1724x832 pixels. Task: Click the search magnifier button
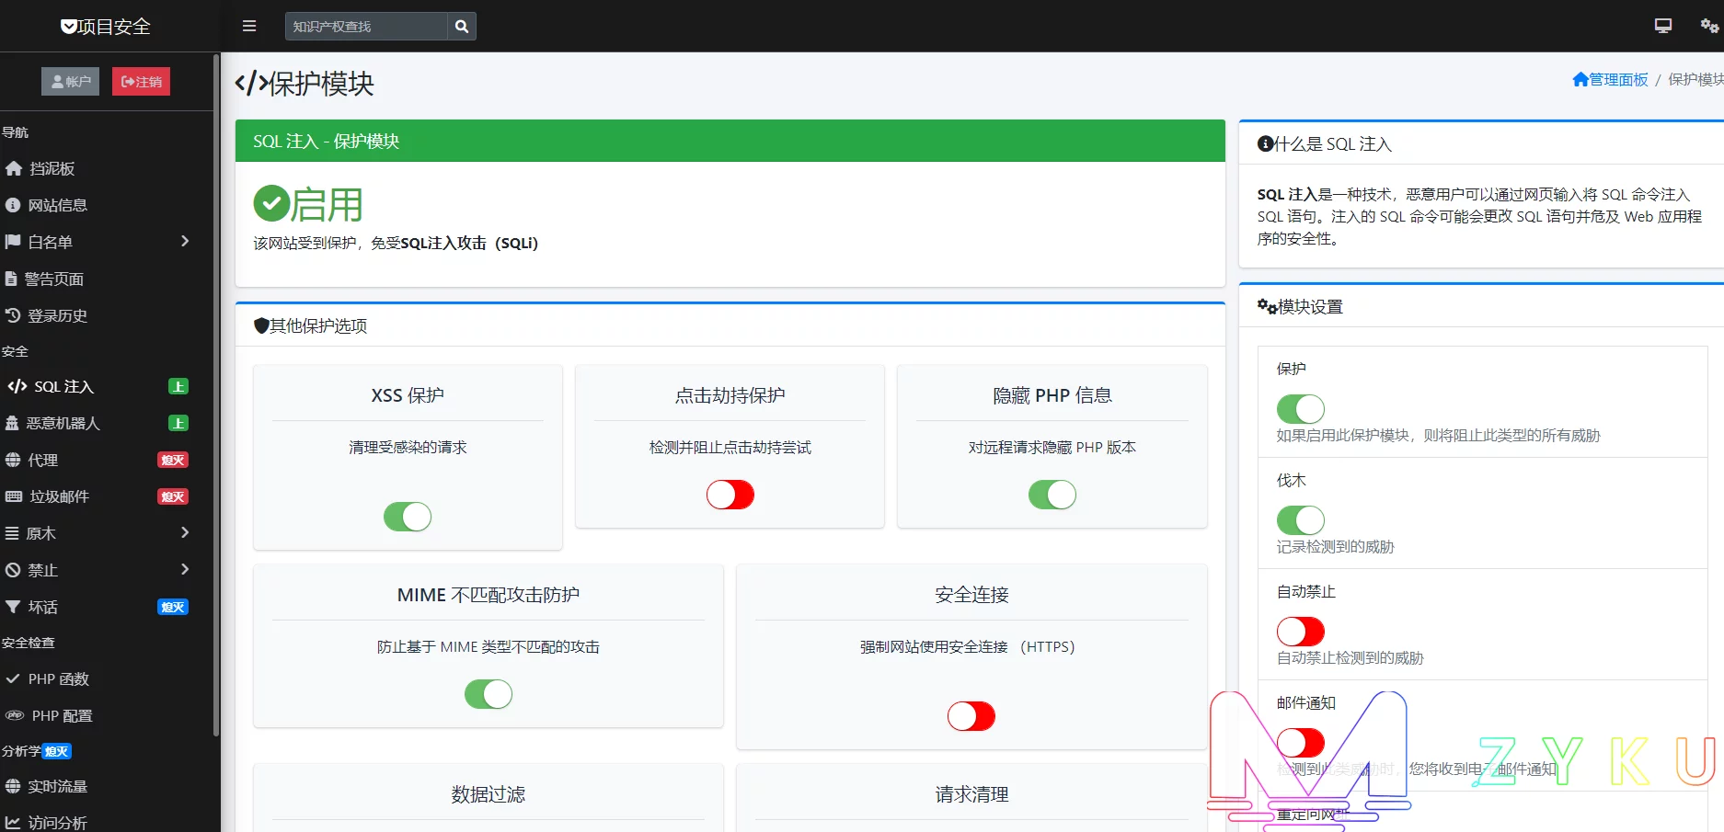coord(462,27)
